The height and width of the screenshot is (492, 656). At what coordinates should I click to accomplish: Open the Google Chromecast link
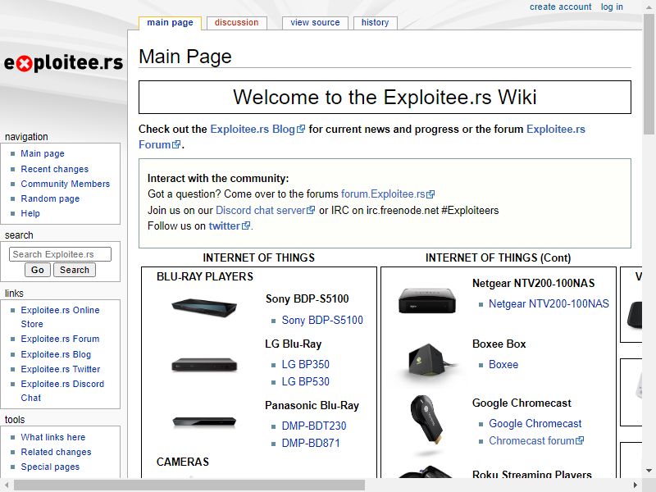535,423
